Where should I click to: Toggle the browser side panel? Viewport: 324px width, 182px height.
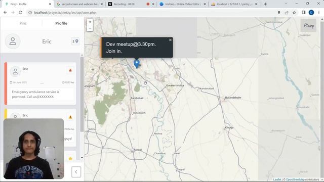point(304,13)
